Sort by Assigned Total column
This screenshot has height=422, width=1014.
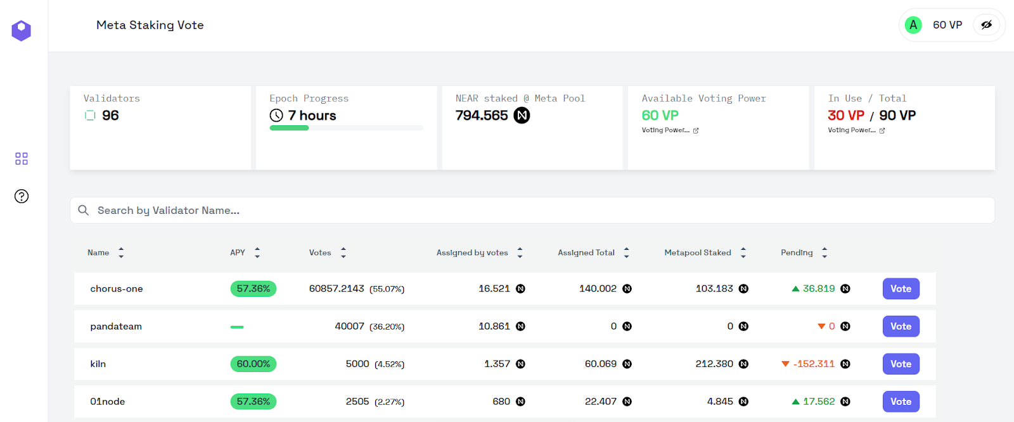[x=626, y=253]
